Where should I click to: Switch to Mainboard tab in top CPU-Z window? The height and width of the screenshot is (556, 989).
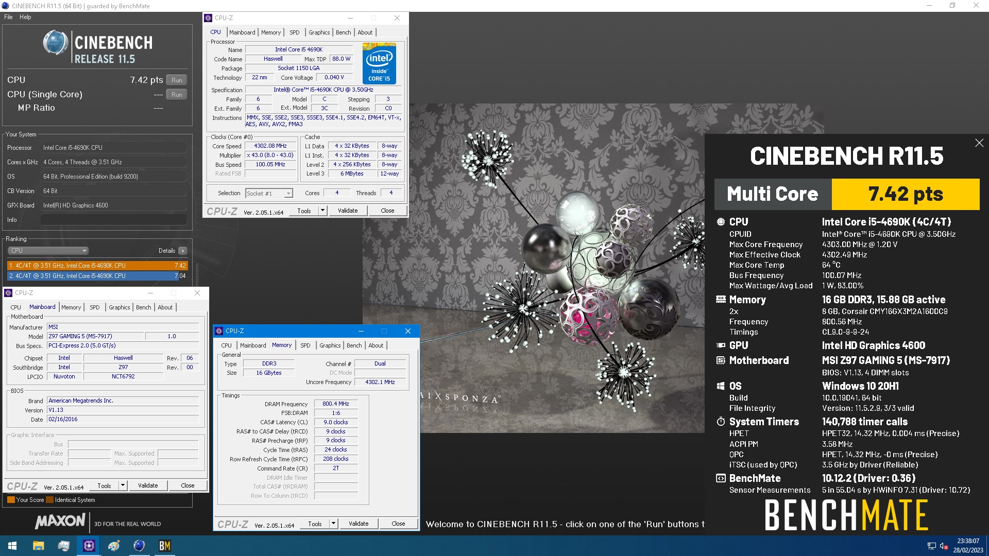pyautogui.click(x=242, y=32)
